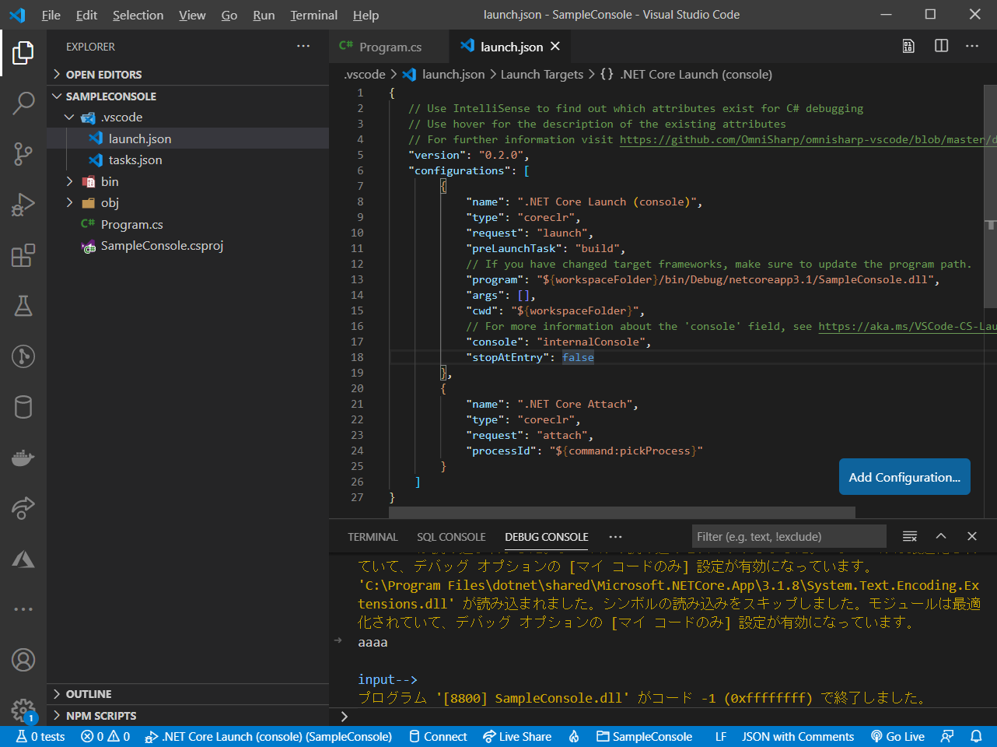The image size is (997, 747).
Task: Click the notifications bell in status bar
Action: pyautogui.click(x=976, y=736)
